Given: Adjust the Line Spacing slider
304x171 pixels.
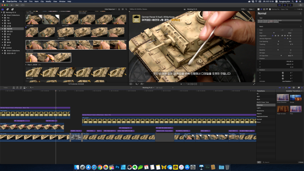Looking at the screenshot, I should [279, 41].
